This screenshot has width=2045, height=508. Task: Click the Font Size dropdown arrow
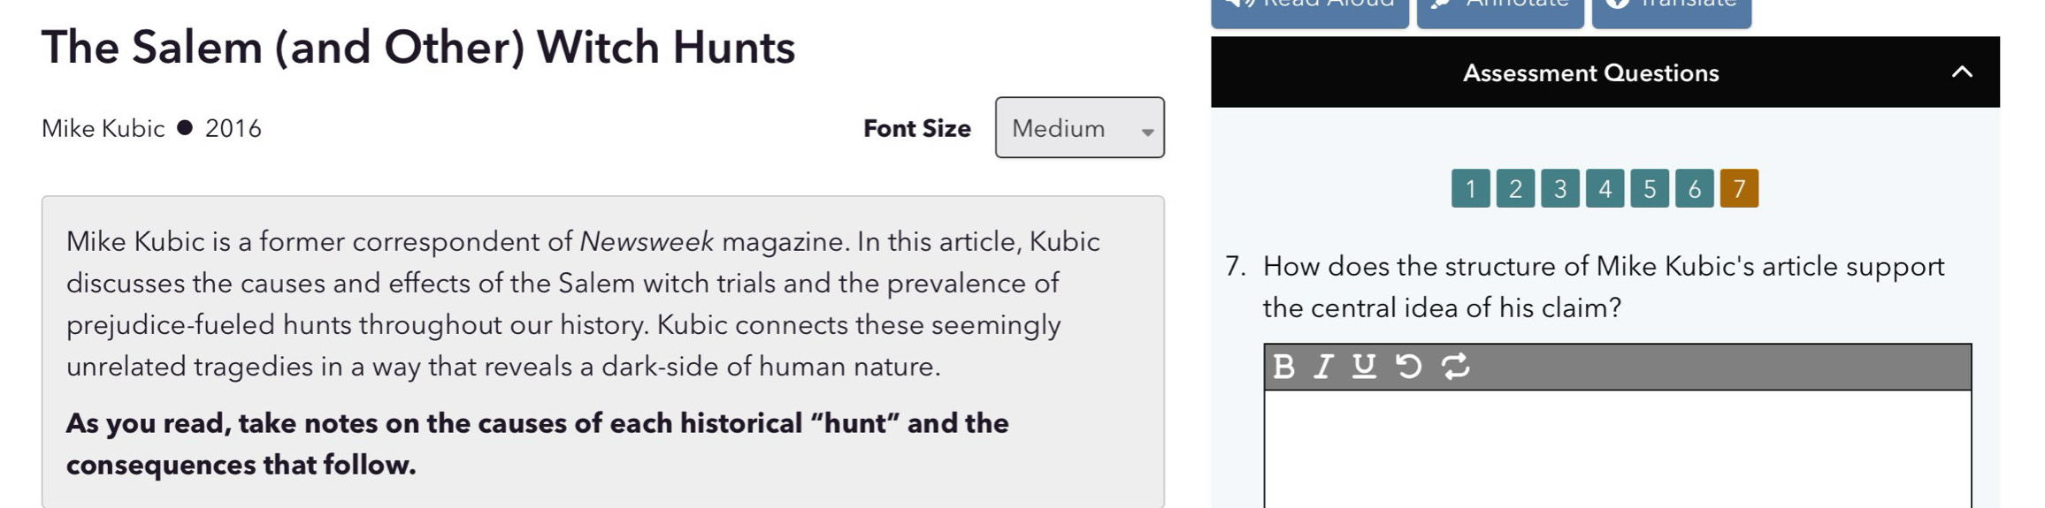coord(1147,133)
